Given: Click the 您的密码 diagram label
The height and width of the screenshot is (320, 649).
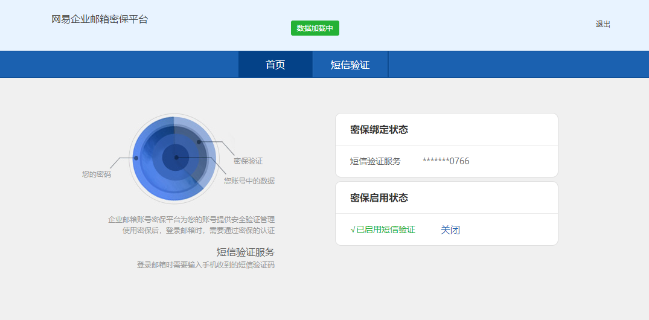Looking at the screenshot, I should pos(97,174).
